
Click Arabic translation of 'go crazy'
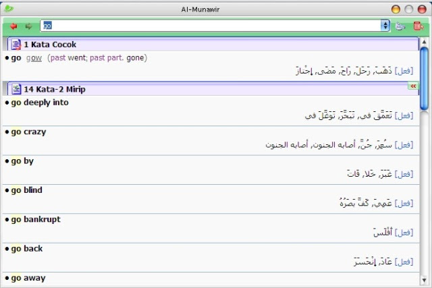(329, 144)
